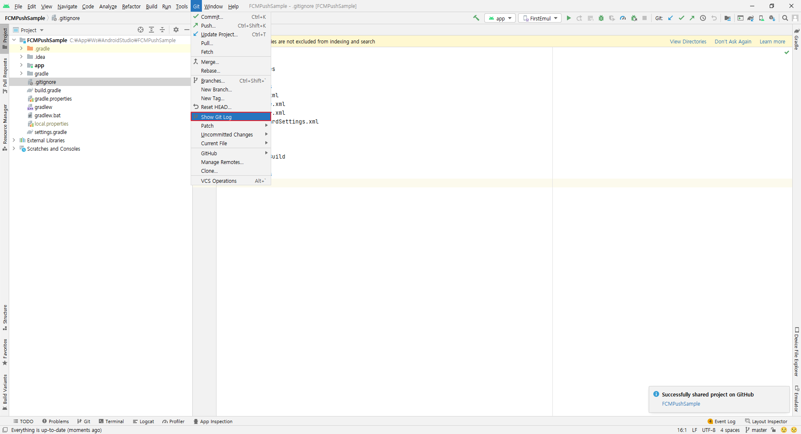The height and width of the screenshot is (434, 801).
Task: Expand the app module folder
Action: (x=21, y=65)
